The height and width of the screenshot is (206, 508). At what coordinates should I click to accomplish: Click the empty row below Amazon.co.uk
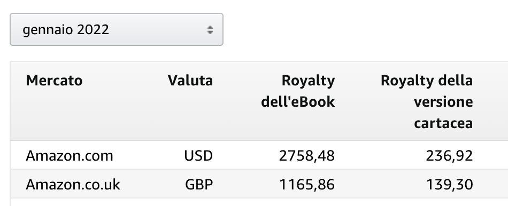tap(259, 202)
